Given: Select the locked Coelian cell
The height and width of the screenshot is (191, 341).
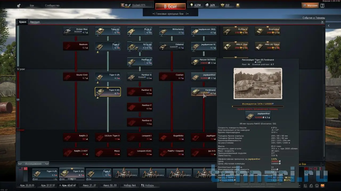Looking at the screenshot, I should [x=172, y=77].
